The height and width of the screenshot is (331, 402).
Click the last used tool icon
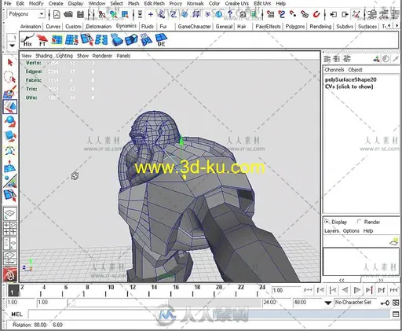[10, 196]
